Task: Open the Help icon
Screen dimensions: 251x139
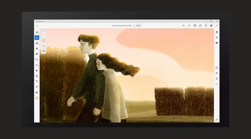Action: coord(206,26)
